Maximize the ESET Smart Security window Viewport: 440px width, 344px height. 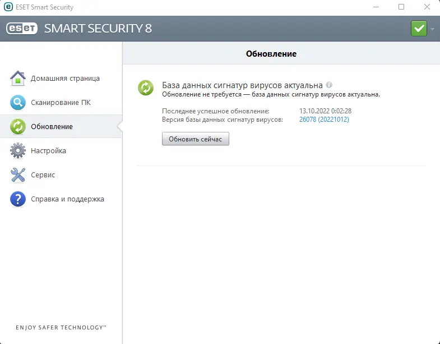(401, 7)
